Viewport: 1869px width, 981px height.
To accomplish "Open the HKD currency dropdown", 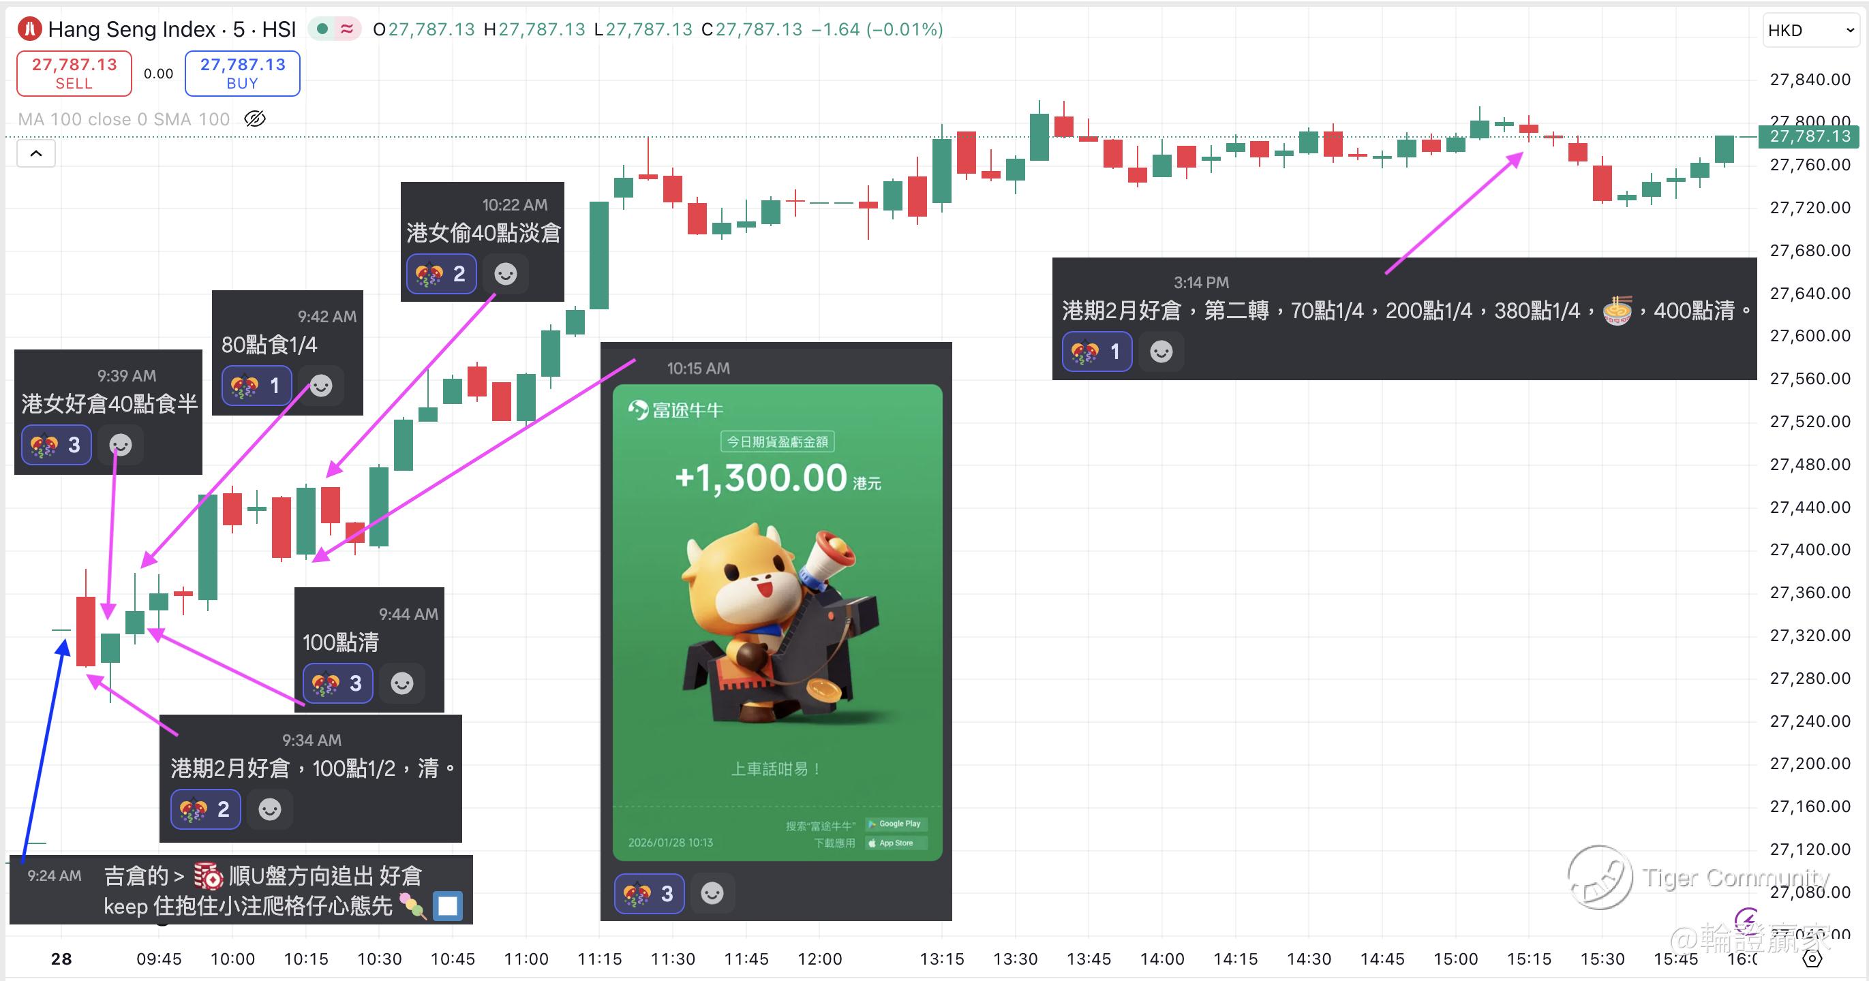I will pyautogui.click(x=1811, y=31).
